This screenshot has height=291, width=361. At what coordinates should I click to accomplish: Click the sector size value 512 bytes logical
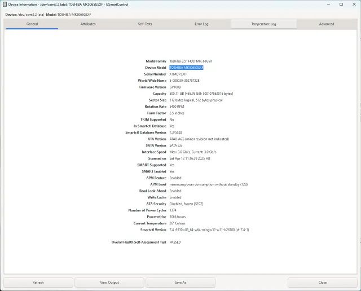196,100
